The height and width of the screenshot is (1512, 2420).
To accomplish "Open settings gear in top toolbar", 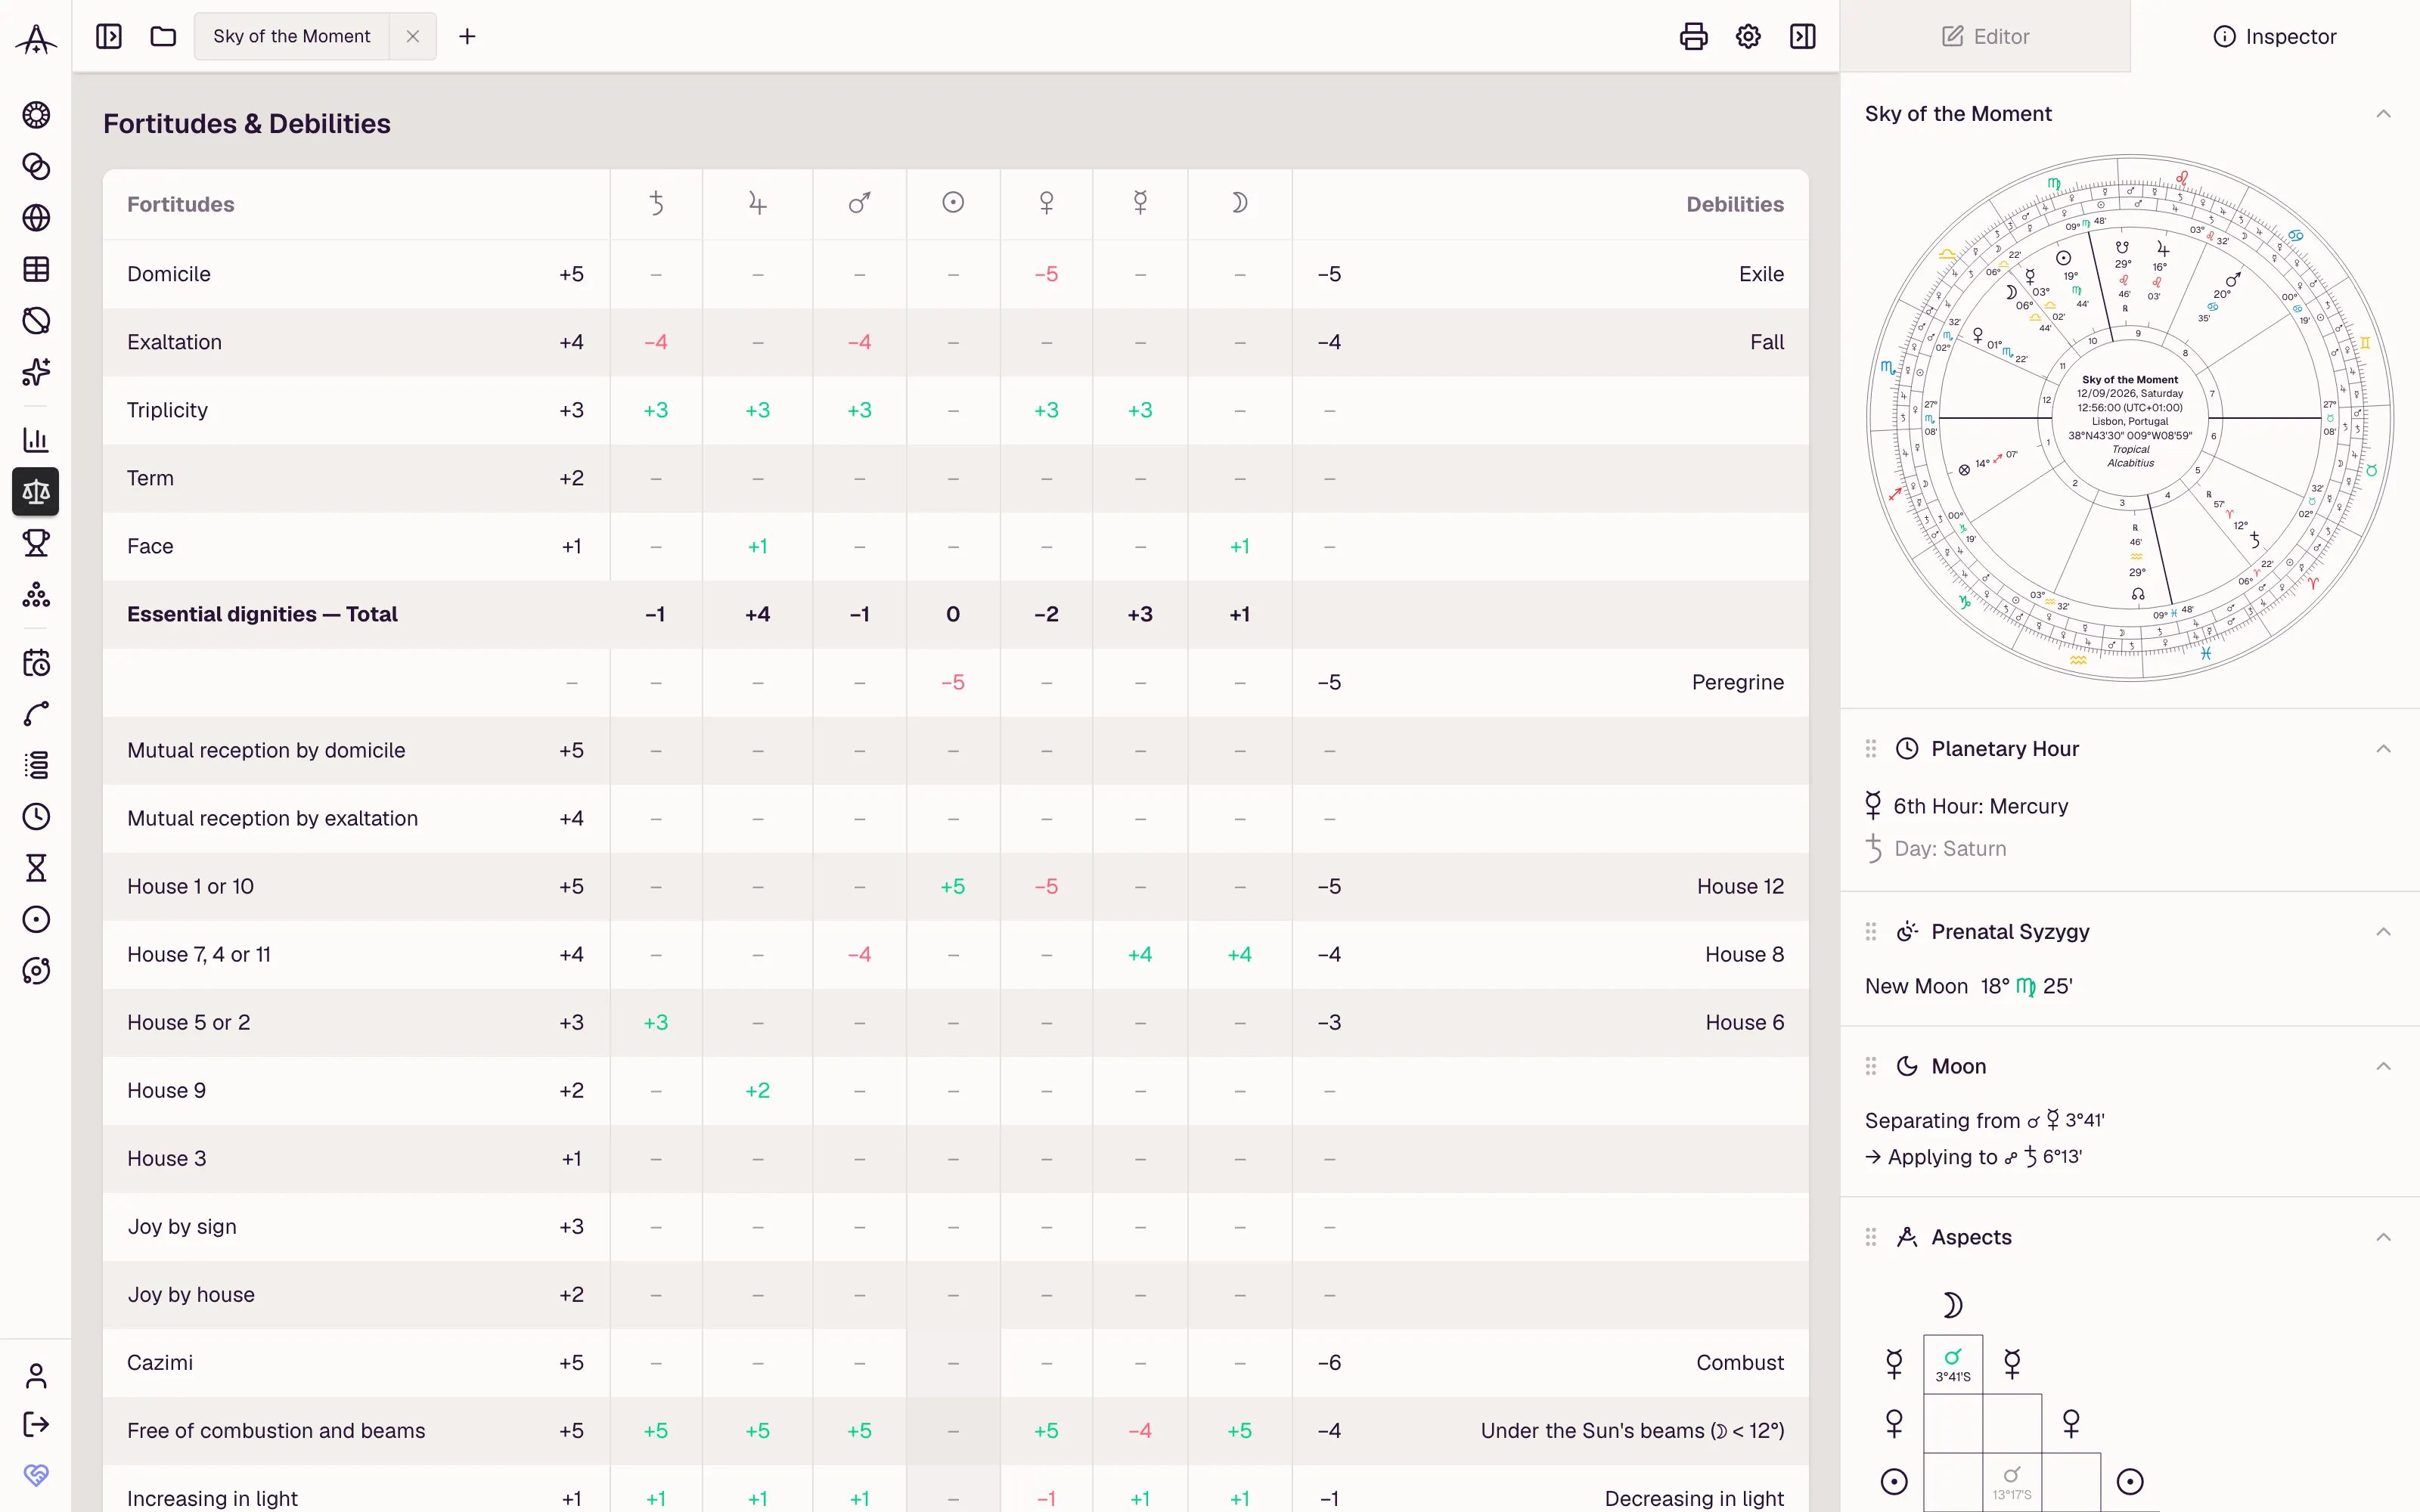I will click(1748, 37).
